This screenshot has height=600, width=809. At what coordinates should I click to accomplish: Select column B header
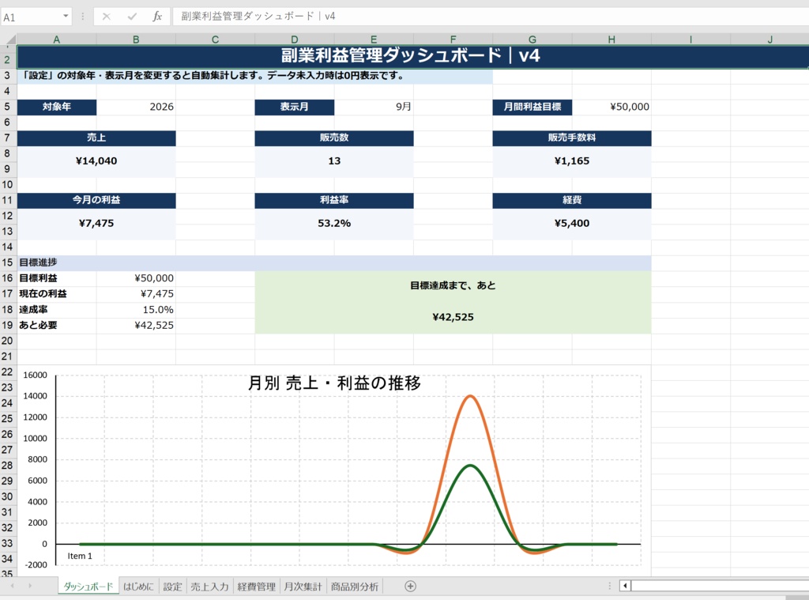point(136,40)
